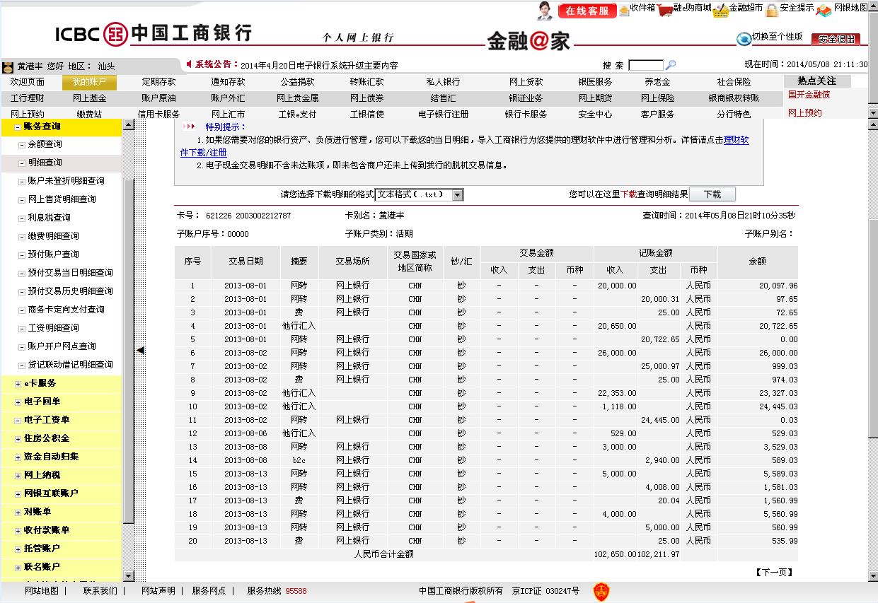Click sidebar scrollbar down arrow

click(128, 577)
